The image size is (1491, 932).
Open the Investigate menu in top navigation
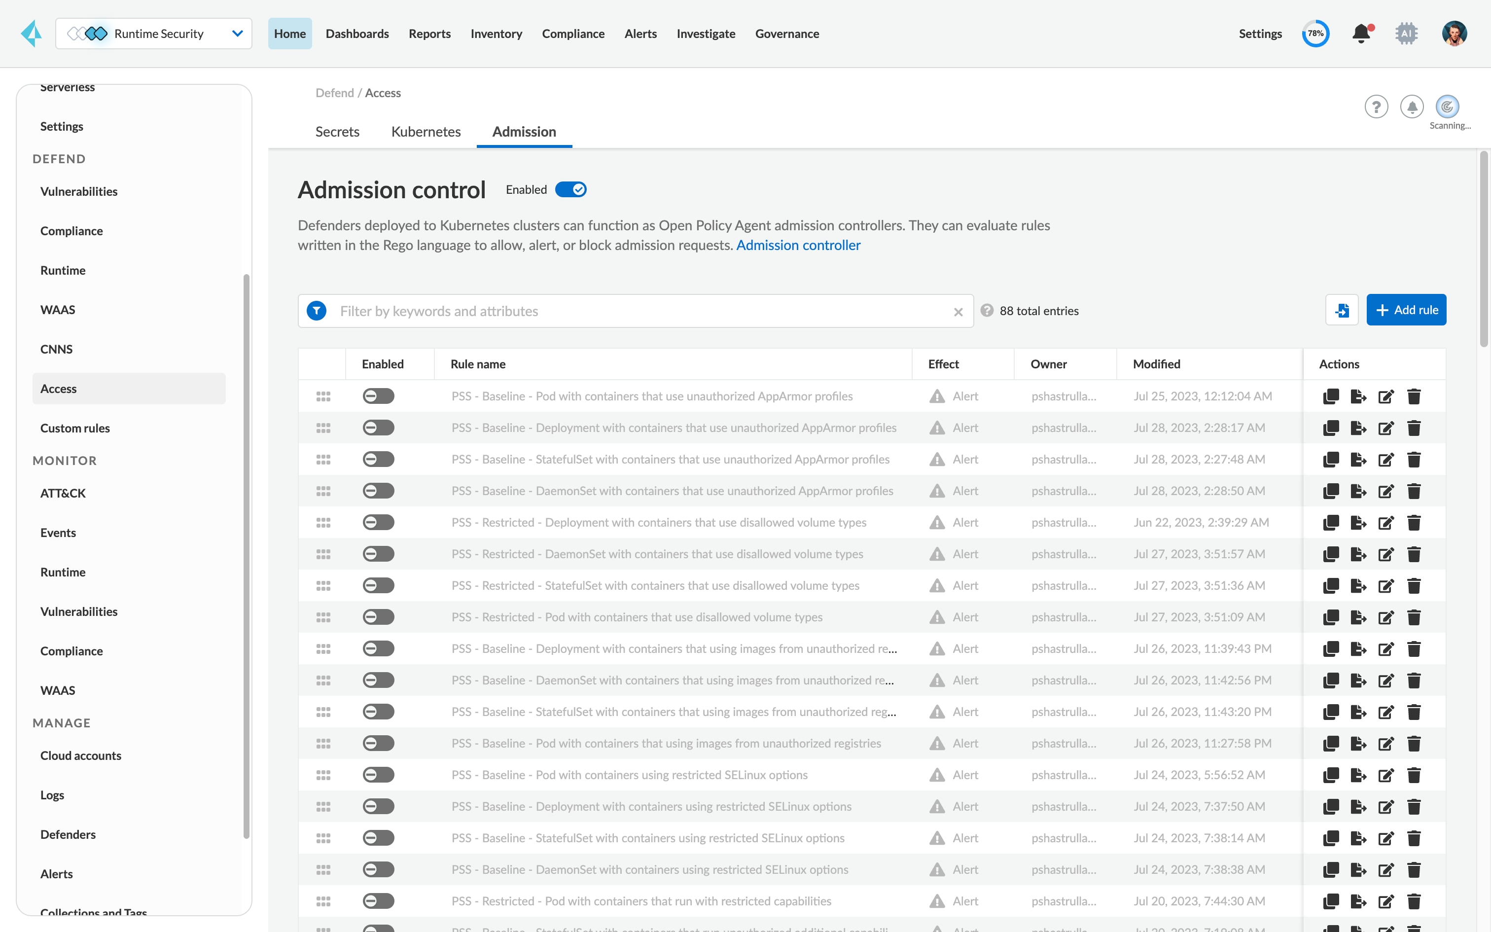click(706, 34)
